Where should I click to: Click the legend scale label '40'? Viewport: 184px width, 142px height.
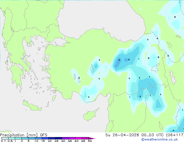point(76,141)
